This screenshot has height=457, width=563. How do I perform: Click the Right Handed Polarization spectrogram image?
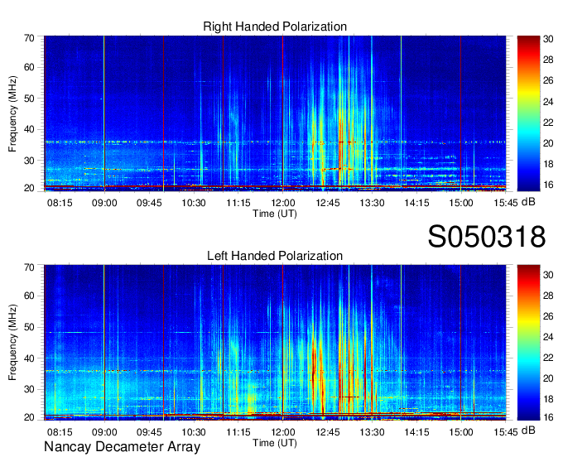click(275, 113)
